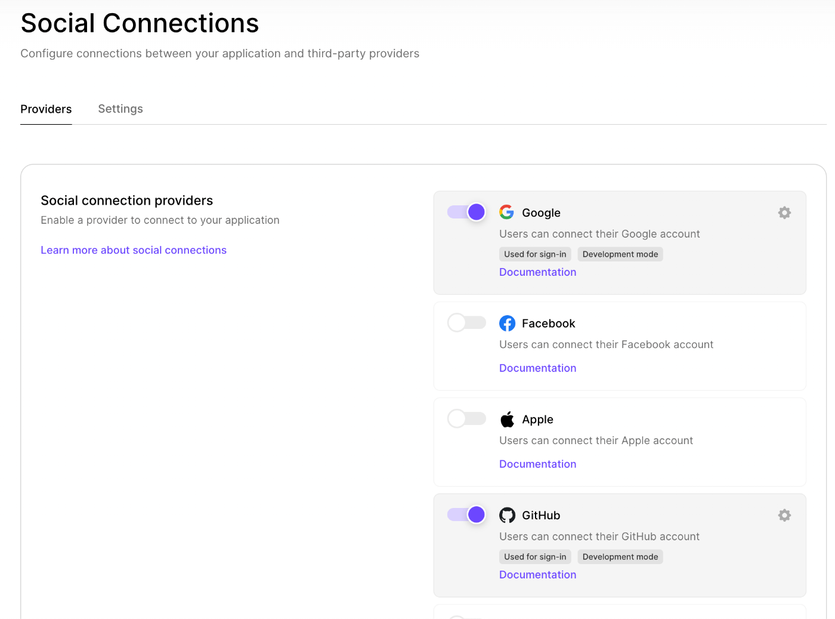Switch to the Settings tab
Screen dimensions: 835x619
(x=120, y=109)
